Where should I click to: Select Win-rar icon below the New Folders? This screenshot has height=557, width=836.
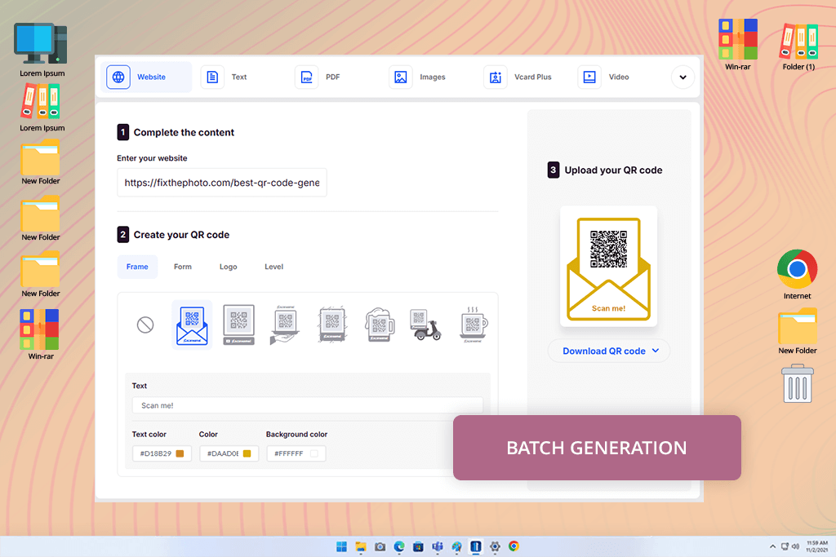coord(41,334)
